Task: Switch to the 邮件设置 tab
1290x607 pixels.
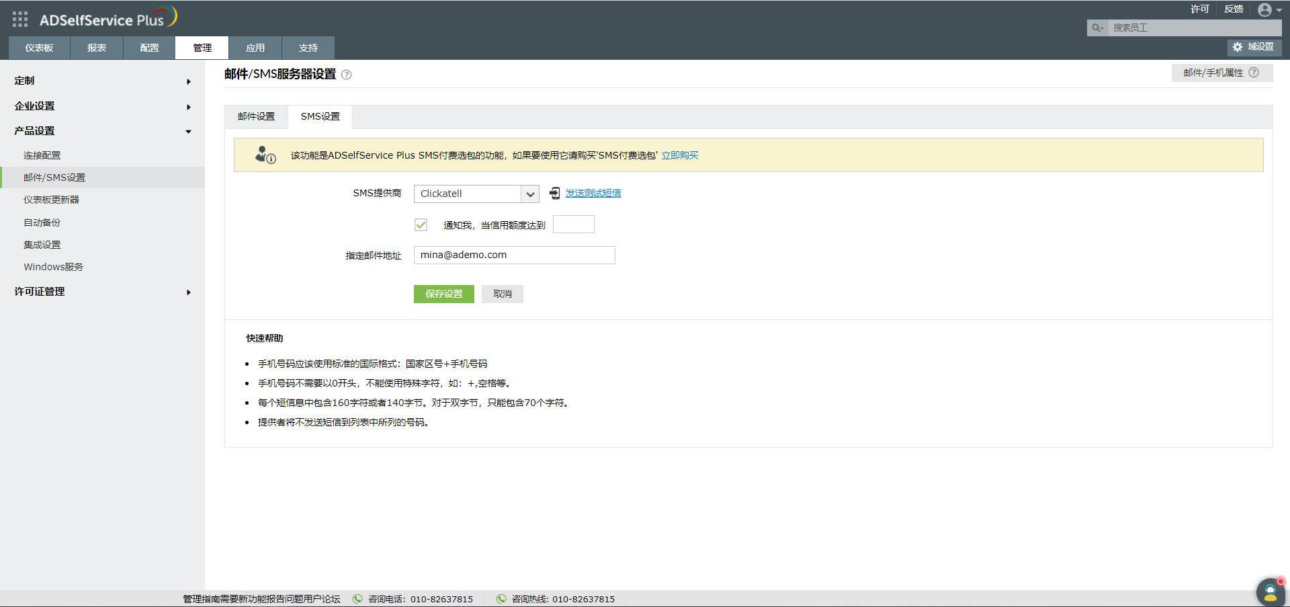Action: 256,117
